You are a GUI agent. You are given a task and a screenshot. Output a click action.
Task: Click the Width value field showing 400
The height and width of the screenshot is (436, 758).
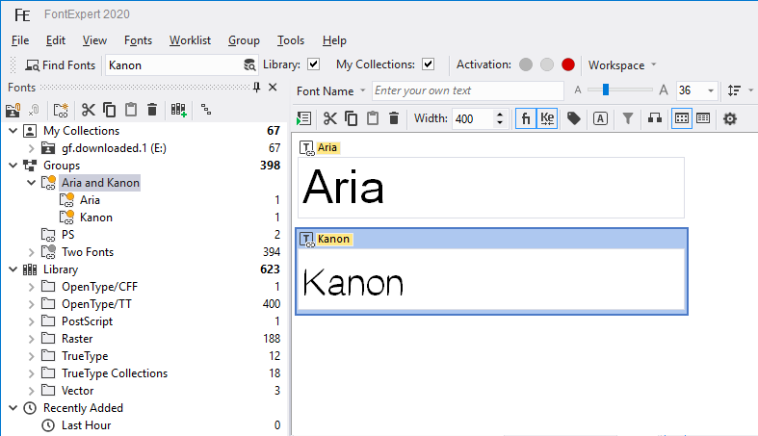coord(473,118)
